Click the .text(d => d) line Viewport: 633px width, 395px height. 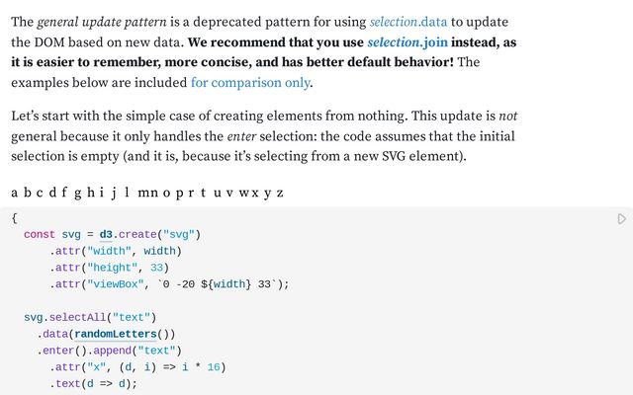(x=93, y=383)
